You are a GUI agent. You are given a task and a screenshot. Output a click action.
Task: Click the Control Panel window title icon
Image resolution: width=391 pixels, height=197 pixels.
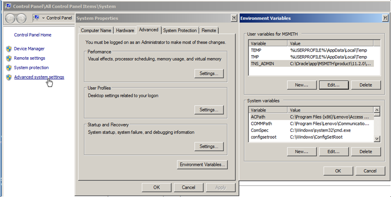[8, 6]
